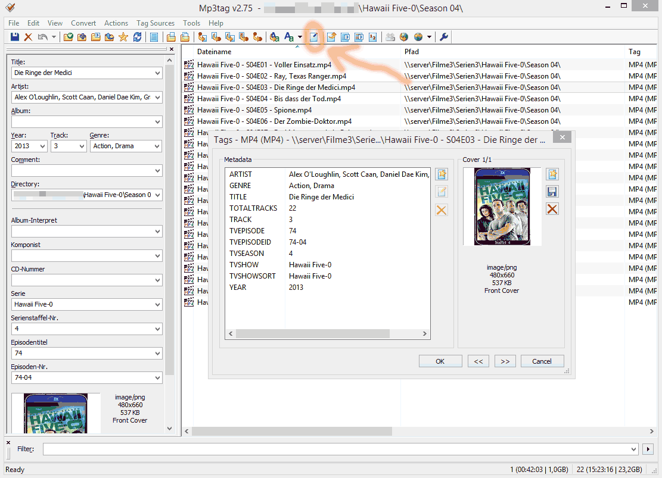662x478 pixels.
Task: Click the last Tag - Tag converter icon
Action: [x=257, y=37]
